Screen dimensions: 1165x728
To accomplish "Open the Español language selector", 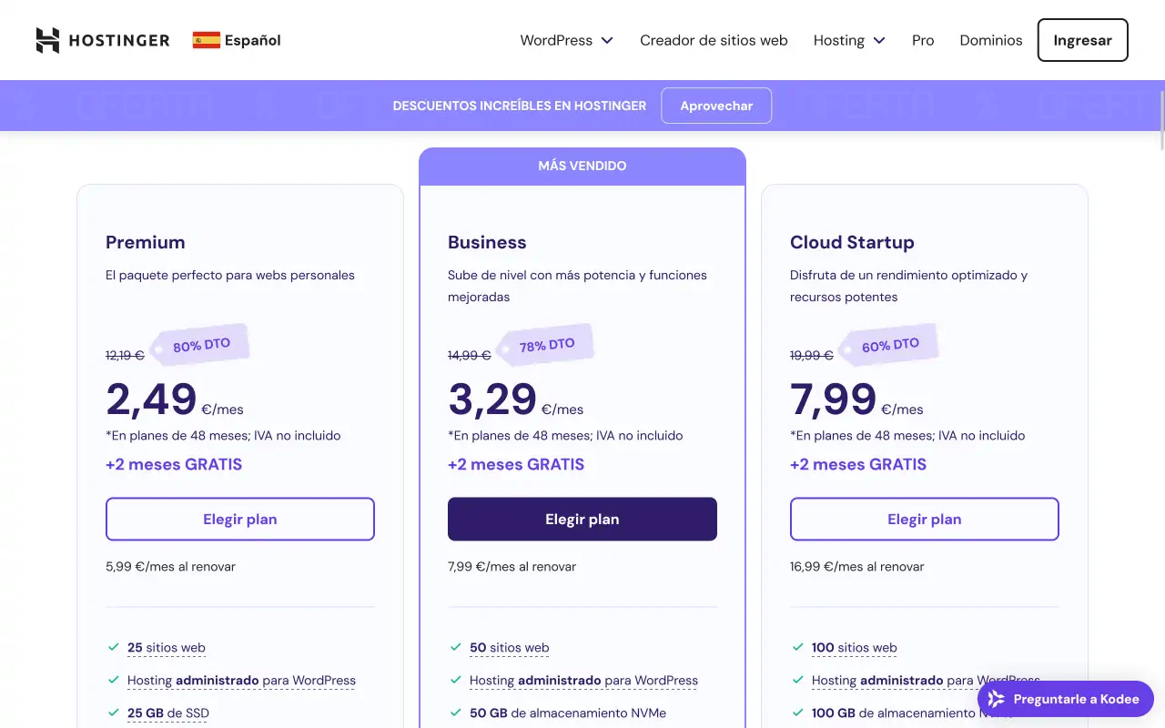I will 237,40.
